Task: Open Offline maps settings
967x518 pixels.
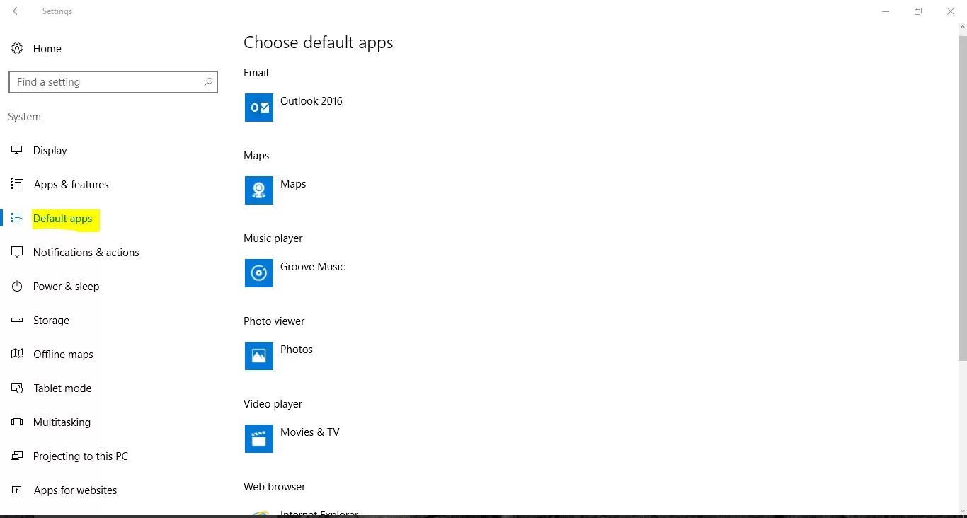Action: [x=64, y=355]
